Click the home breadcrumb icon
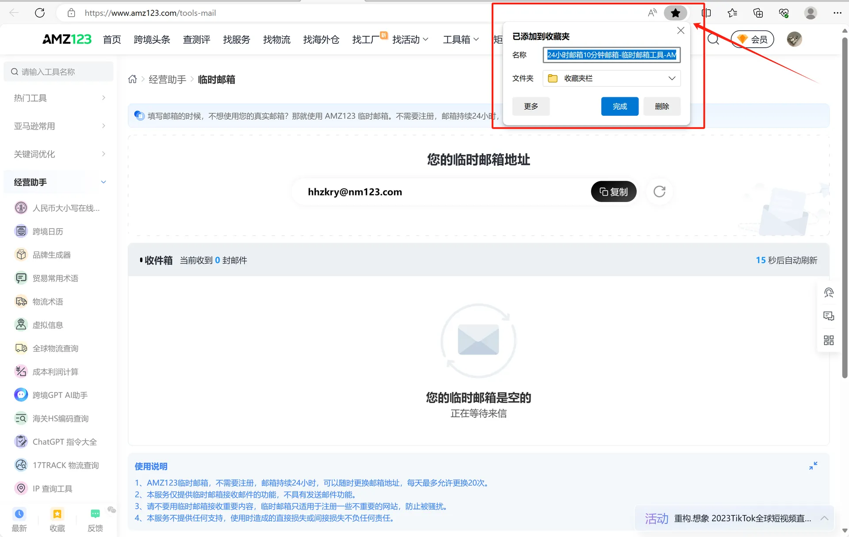Image resolution: width=849 pixels, height=537 pixels. pyautogui.click(x=132, y=80)
